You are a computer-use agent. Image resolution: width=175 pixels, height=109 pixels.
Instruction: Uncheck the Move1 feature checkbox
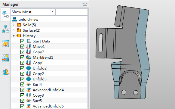point(23,46)
